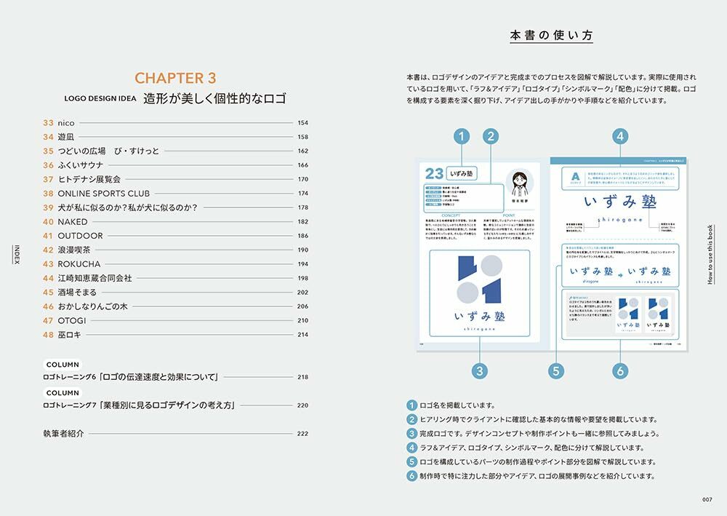Click the legend line starting with ラフ&アイデア、ロゴタイプ
Viewport: 727px width, 516px height.
pos(526,448)
